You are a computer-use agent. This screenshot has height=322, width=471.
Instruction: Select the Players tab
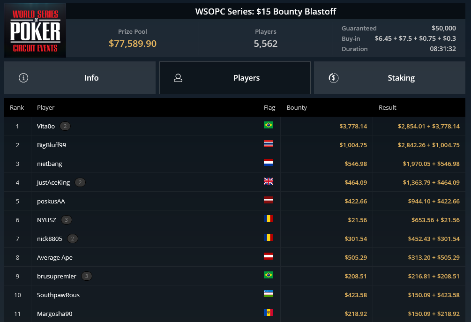click(x=235, y=78)
